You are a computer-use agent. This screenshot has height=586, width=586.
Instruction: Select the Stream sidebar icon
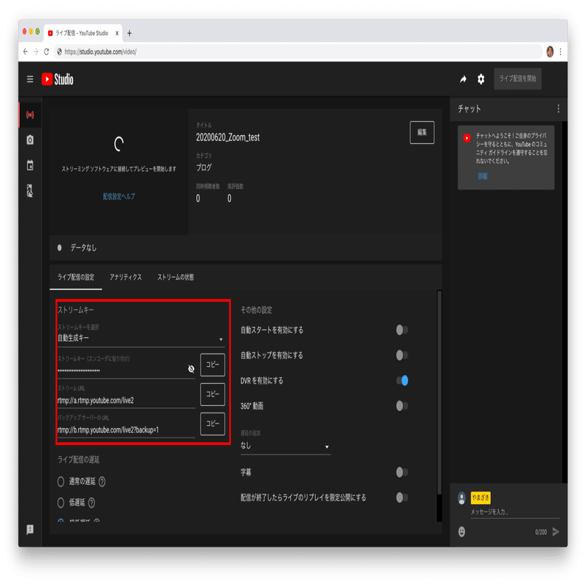[30, 114]
